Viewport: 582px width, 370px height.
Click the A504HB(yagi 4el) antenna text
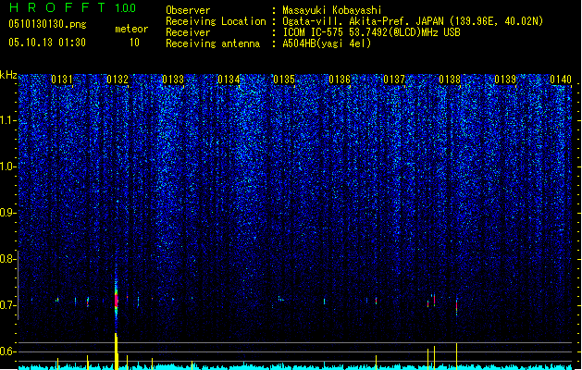click(x=327, y=43)
